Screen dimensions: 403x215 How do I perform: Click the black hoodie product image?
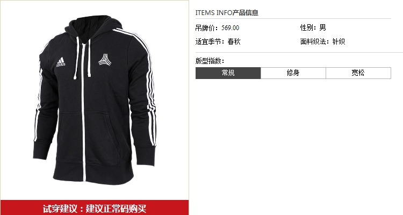95,99
